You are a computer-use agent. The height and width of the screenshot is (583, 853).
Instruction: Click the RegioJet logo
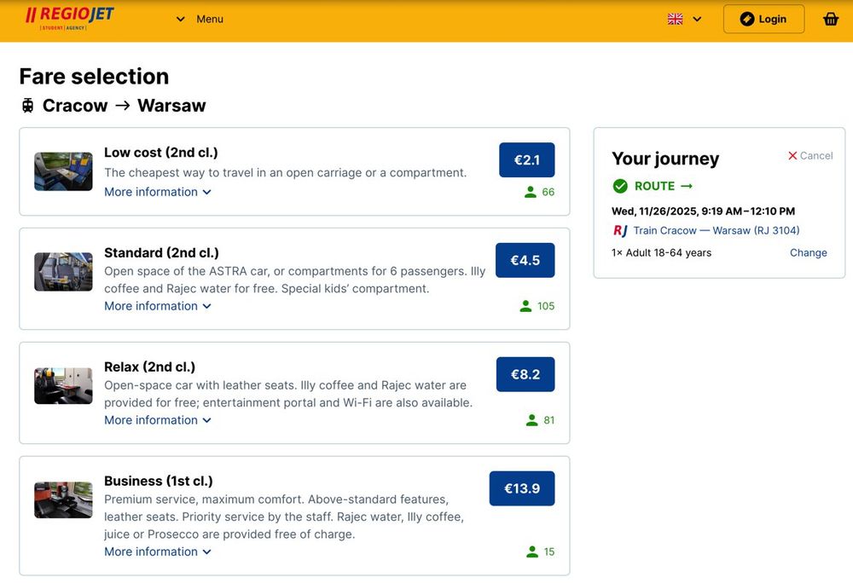pyautogui.click(x=70, y=19)
